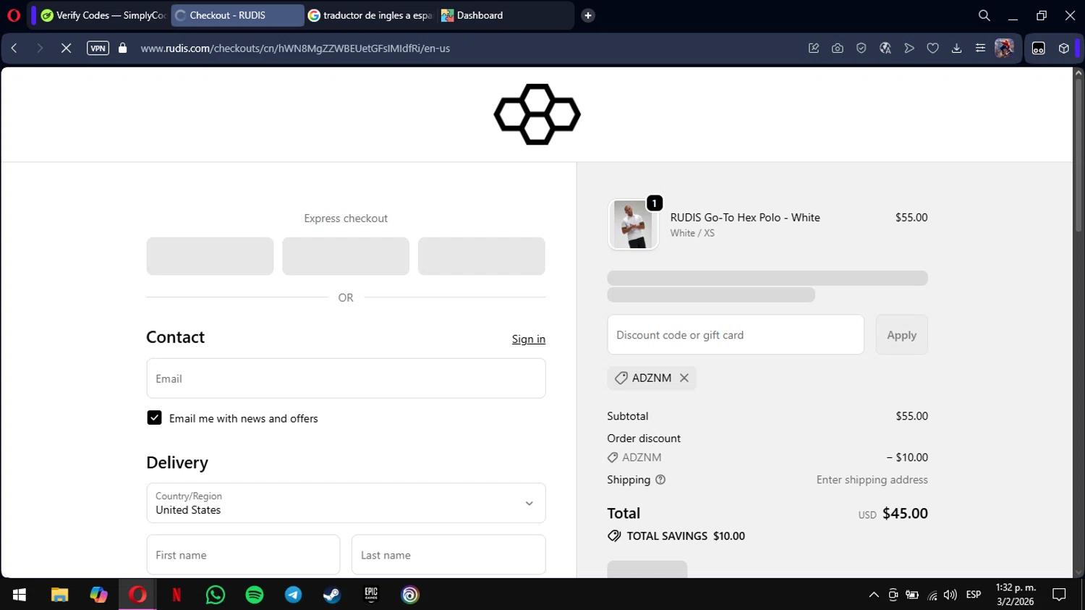This screenshot has height=610, width=1085.
Task: Open WhatsApp from the taskbar
Action: pos(216,595)
